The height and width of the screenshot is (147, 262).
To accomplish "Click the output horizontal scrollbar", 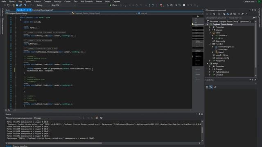I will coord(55,143).
